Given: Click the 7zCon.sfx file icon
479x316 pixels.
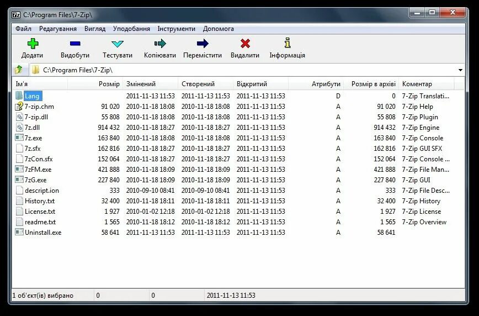Looking at the screenshot, I should 19,159.
